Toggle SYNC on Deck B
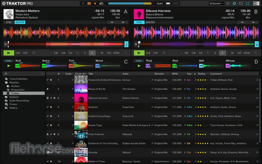The image size is (262, 164). tap(139, 22)
